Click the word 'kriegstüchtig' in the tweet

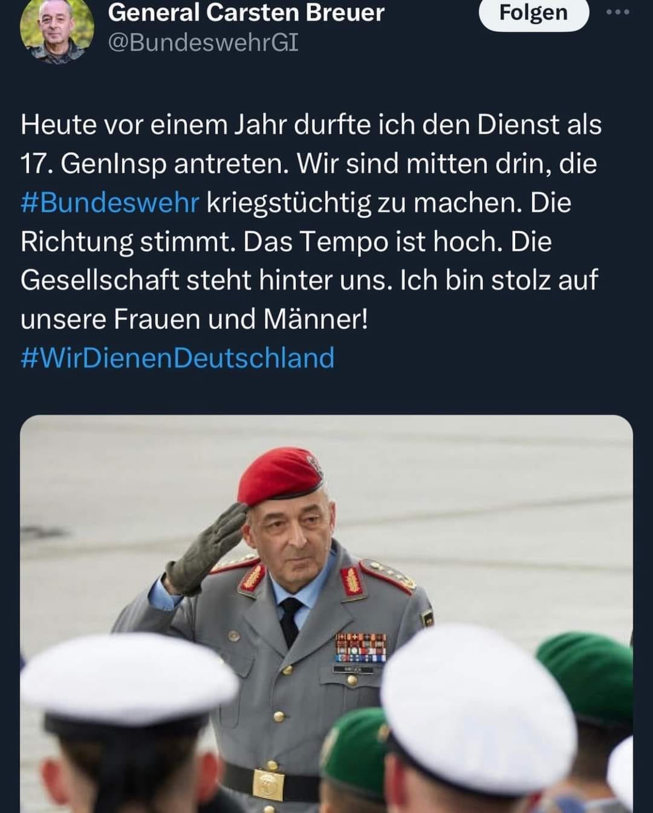288,203
